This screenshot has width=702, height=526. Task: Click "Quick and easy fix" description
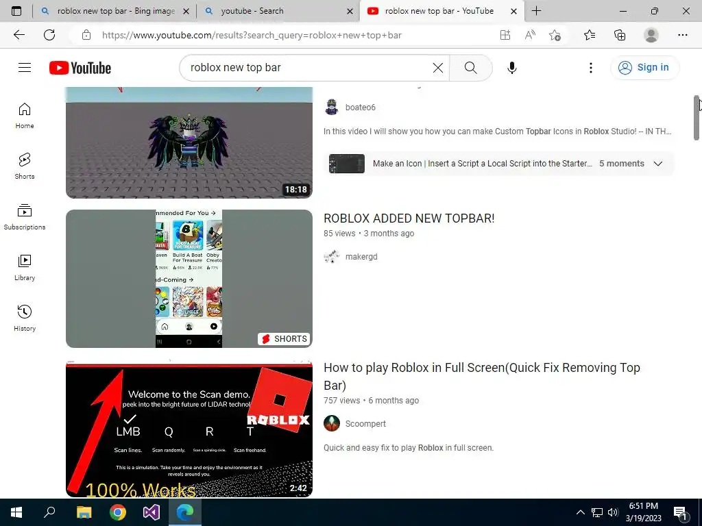tap(409, 448)
